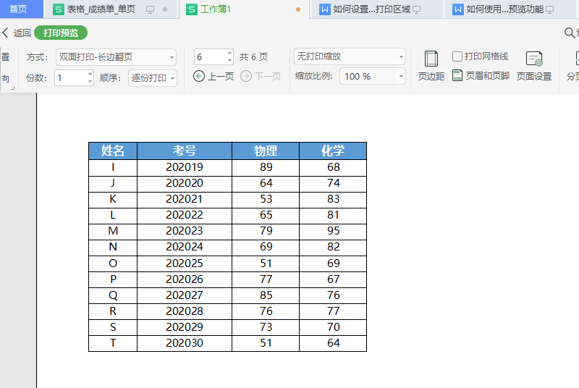This screenshot has height=388, width=579.
Task: Increase 份数 copies with up arrow
Action: click(x=90, y=74)
